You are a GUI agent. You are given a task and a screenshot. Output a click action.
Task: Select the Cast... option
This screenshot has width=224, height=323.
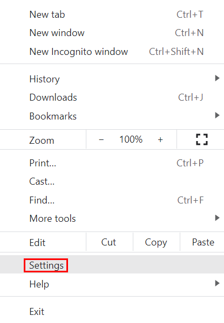(112, 182)
